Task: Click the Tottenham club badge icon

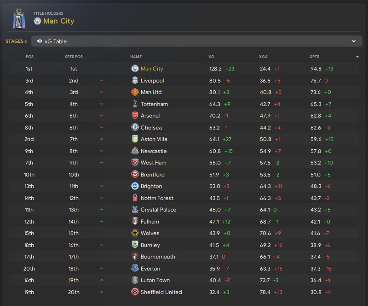Action: [x=135, y=104]
